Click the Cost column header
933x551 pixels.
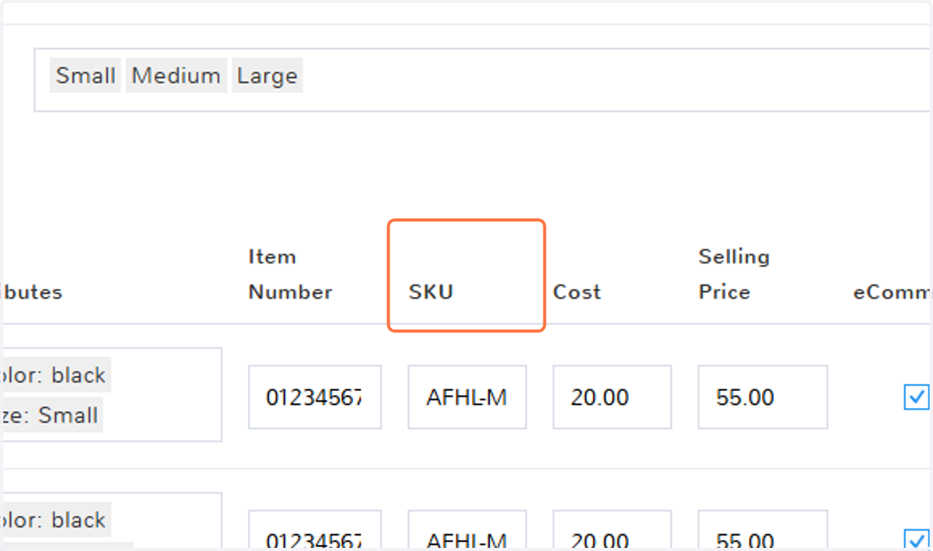pos(577,292)
